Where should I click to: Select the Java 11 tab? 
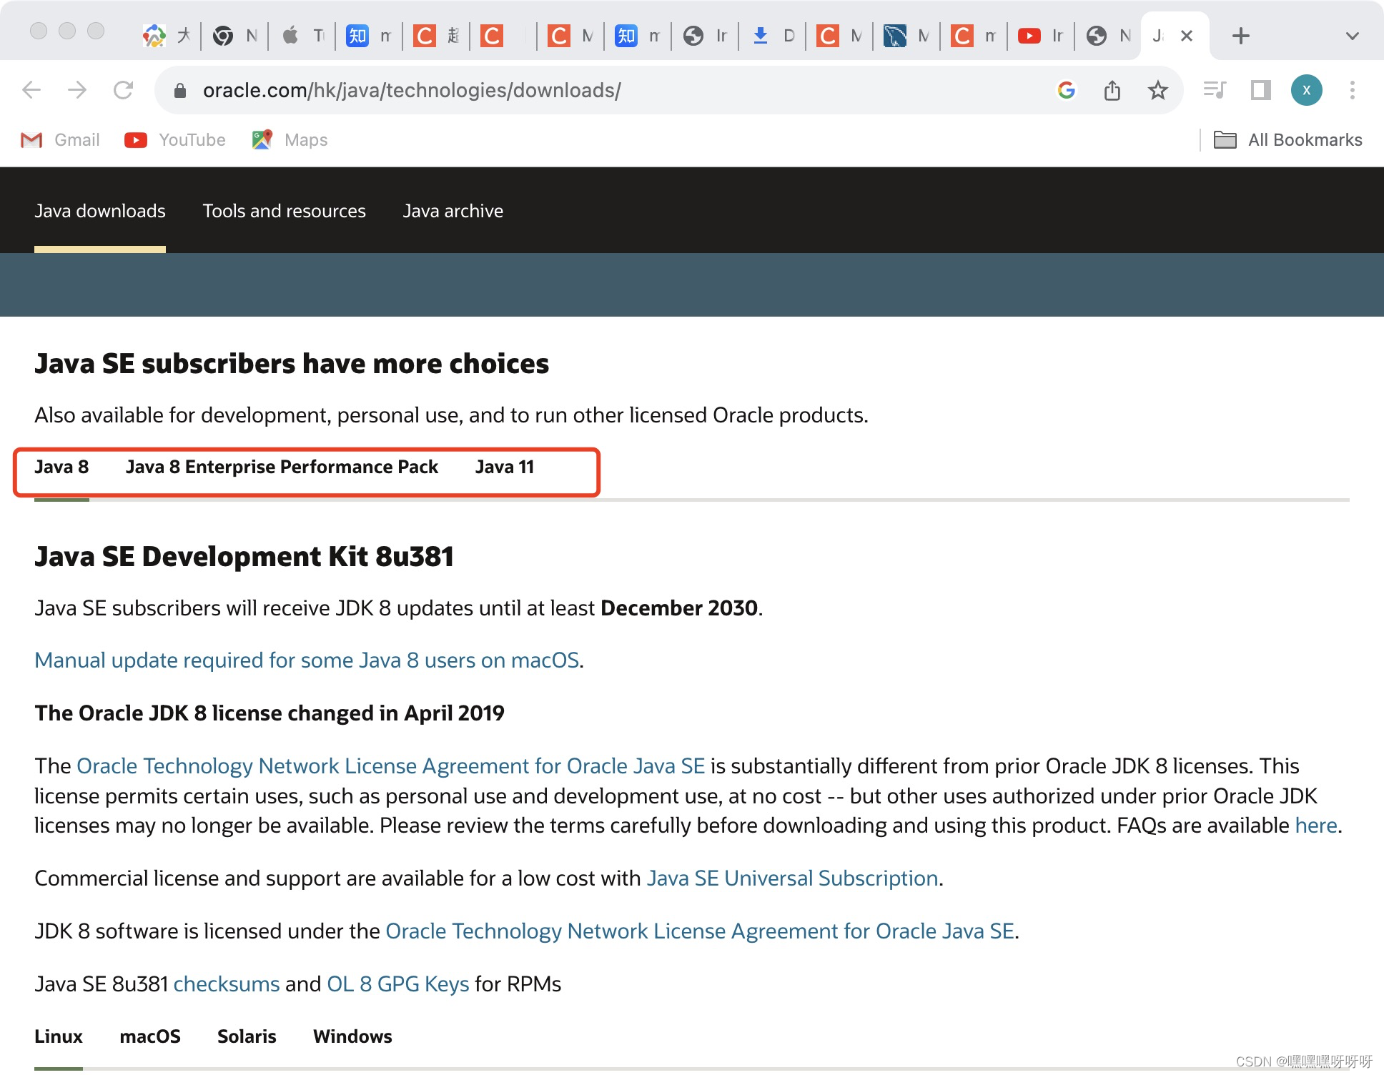(x=505, y=467)
